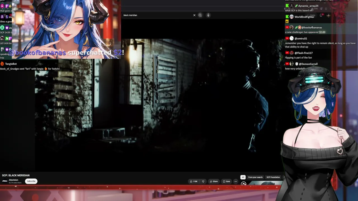Click the WorldEndFighter chat username

click(x=304, y=17)
